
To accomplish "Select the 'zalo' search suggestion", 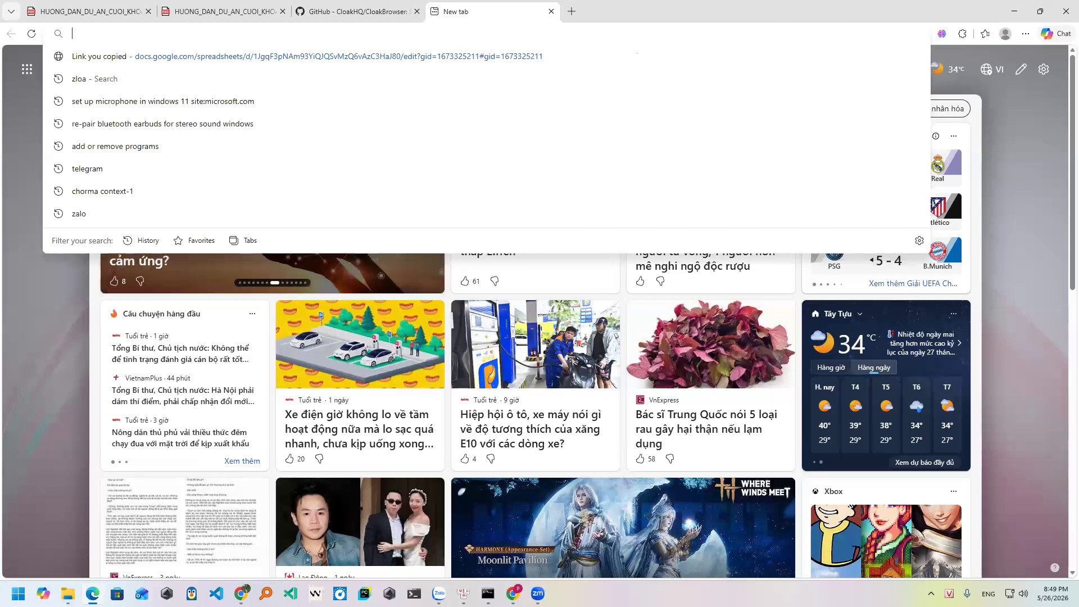I will click(x=487, y=214).
